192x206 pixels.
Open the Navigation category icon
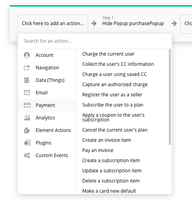pyautogui.click(x=27, y=67)
